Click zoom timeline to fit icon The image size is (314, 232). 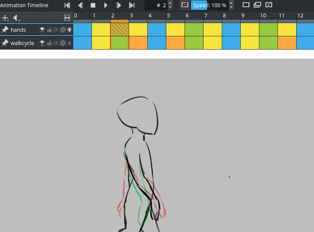point(67,18)
